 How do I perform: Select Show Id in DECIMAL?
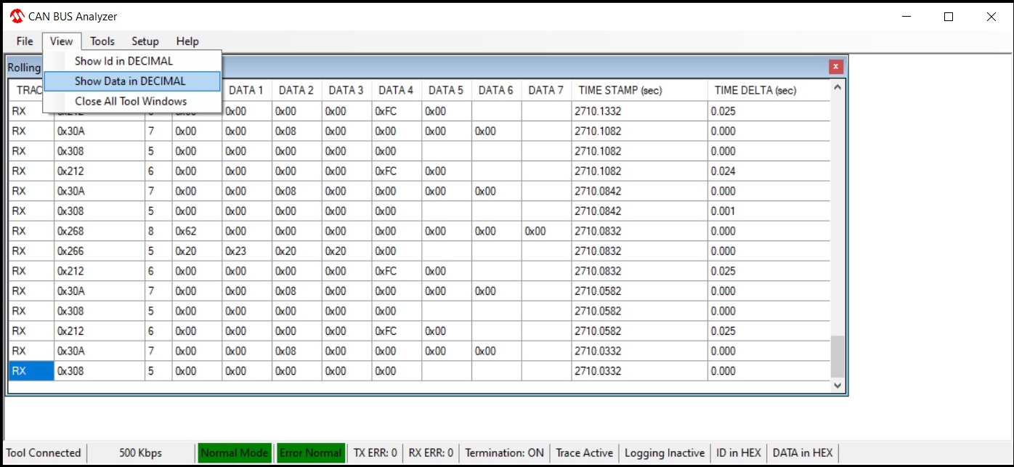point(123,61)
